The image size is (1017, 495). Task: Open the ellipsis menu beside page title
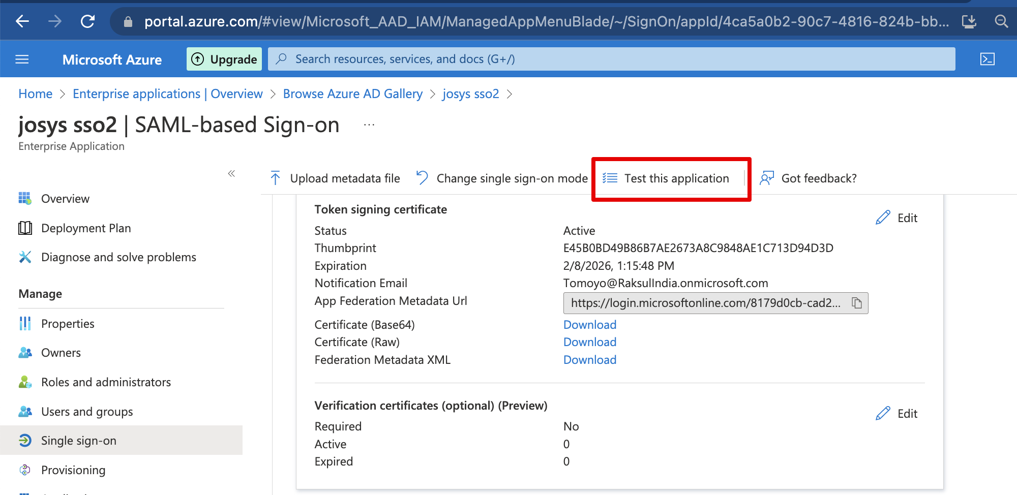point(369,125)
